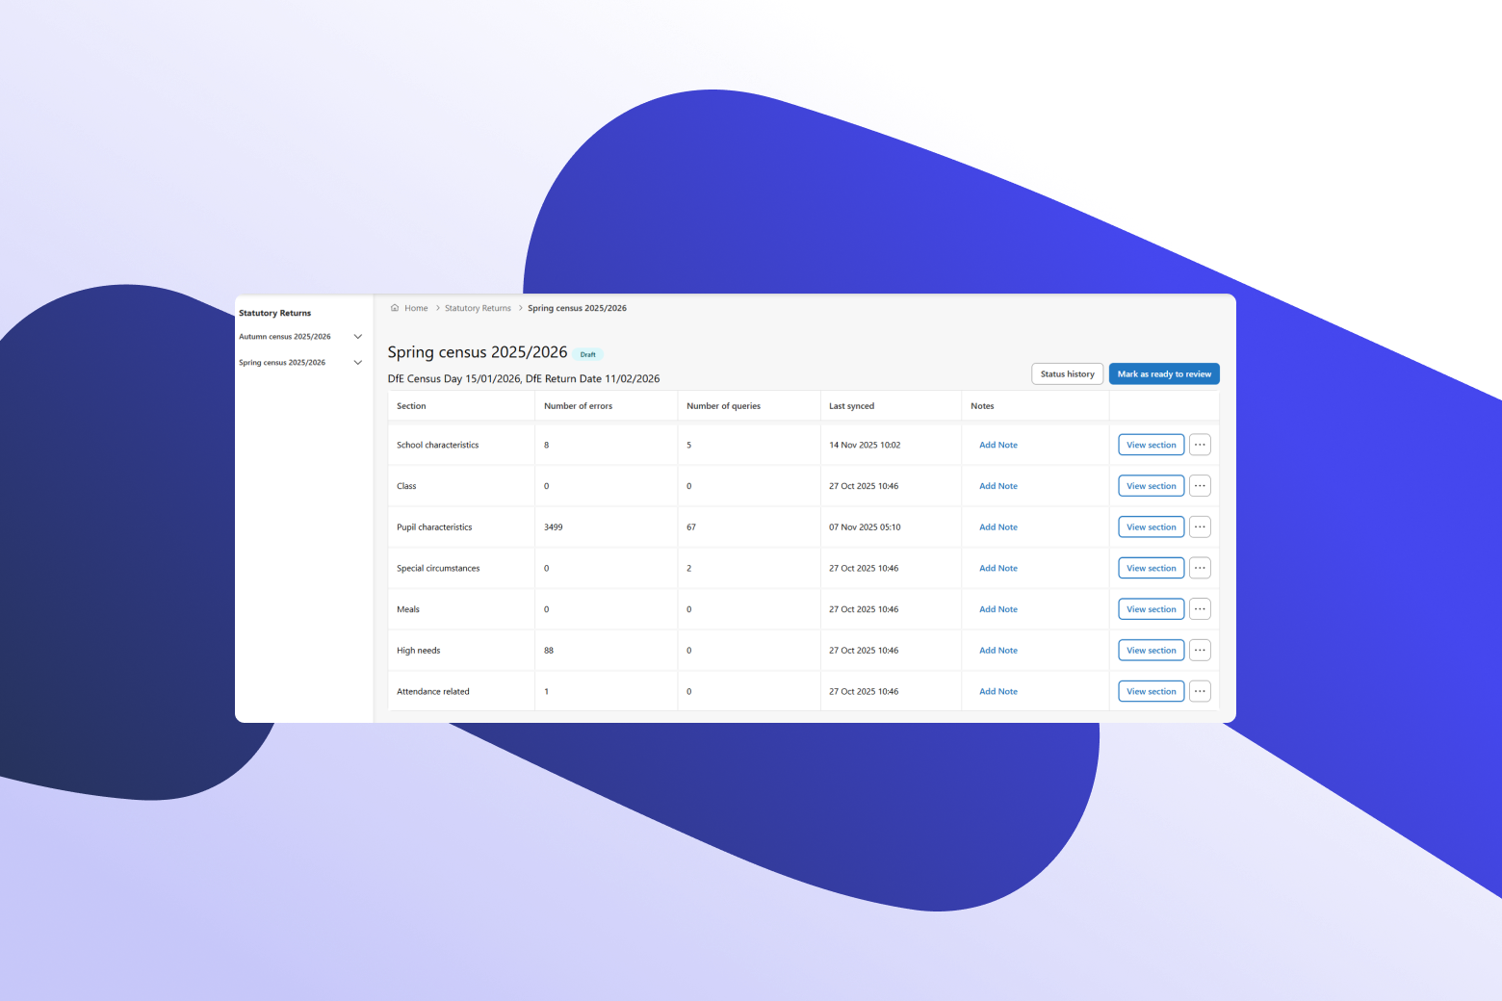Open more options for Special circumstances row
This screenshot has height=1001, width=1502.
coord(1200,568)
